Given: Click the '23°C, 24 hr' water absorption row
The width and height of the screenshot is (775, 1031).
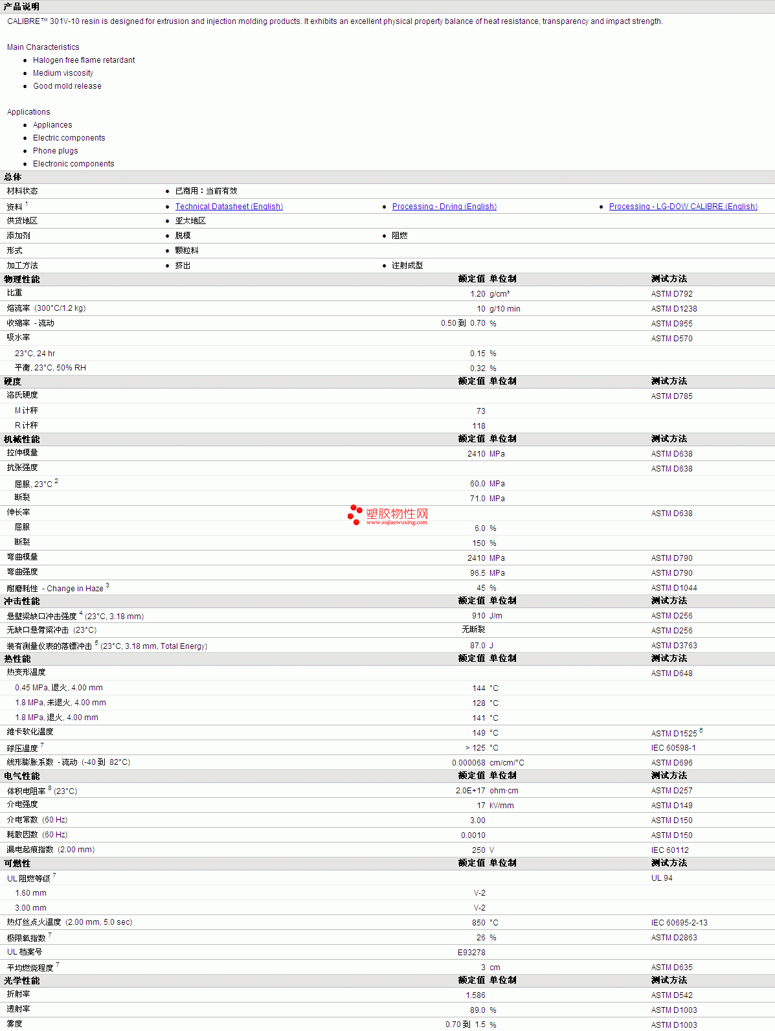Looking at the screenshot, I should click(387, 354).
